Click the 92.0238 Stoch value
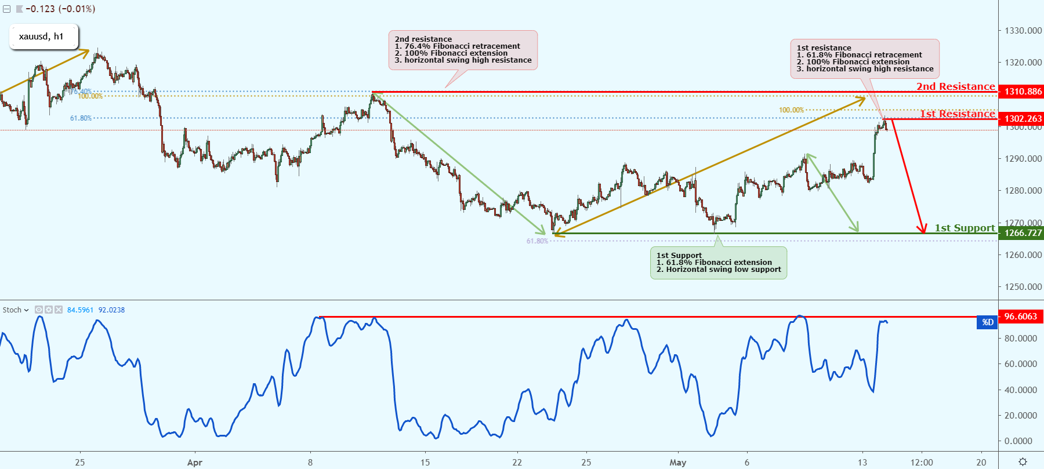Screen dimensions: 1044x469 [x=111, y=310]
